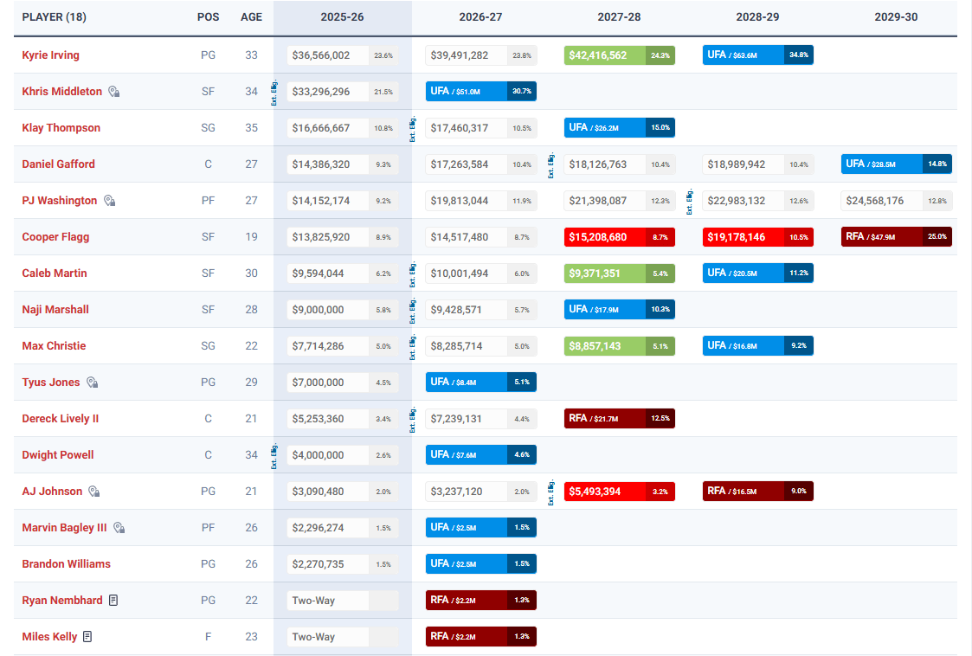Open Cooper Flagg's player link
Viewport: 972px width, 656px height.
tap(55, 237)
